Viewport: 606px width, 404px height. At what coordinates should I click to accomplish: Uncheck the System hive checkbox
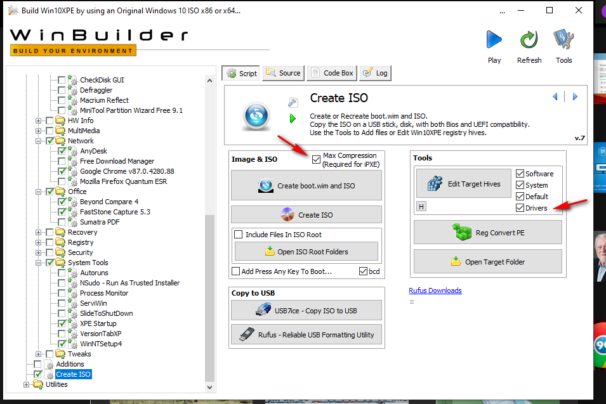point(520,185)
